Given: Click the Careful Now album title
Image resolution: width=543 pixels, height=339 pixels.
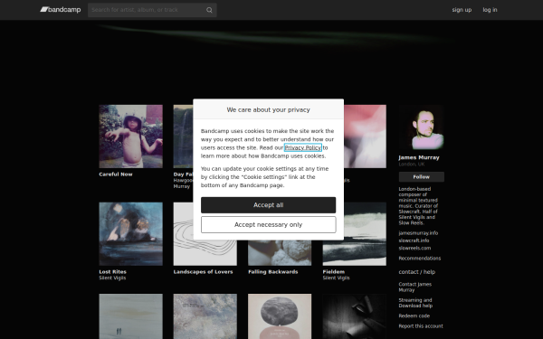Looking at the screenshot, I should 116,174.
